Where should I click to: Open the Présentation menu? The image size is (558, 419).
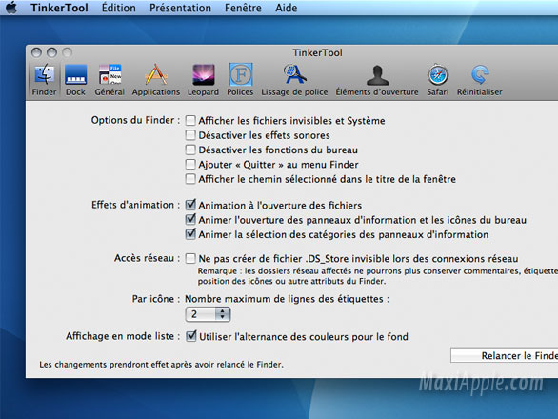pyautogui.click(x=180, y=8)
